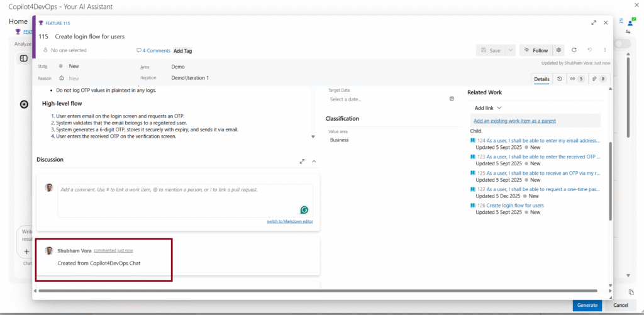Click switch to Markdown editor
Screen dimensions: 644x315
click(x=290, y=221)
